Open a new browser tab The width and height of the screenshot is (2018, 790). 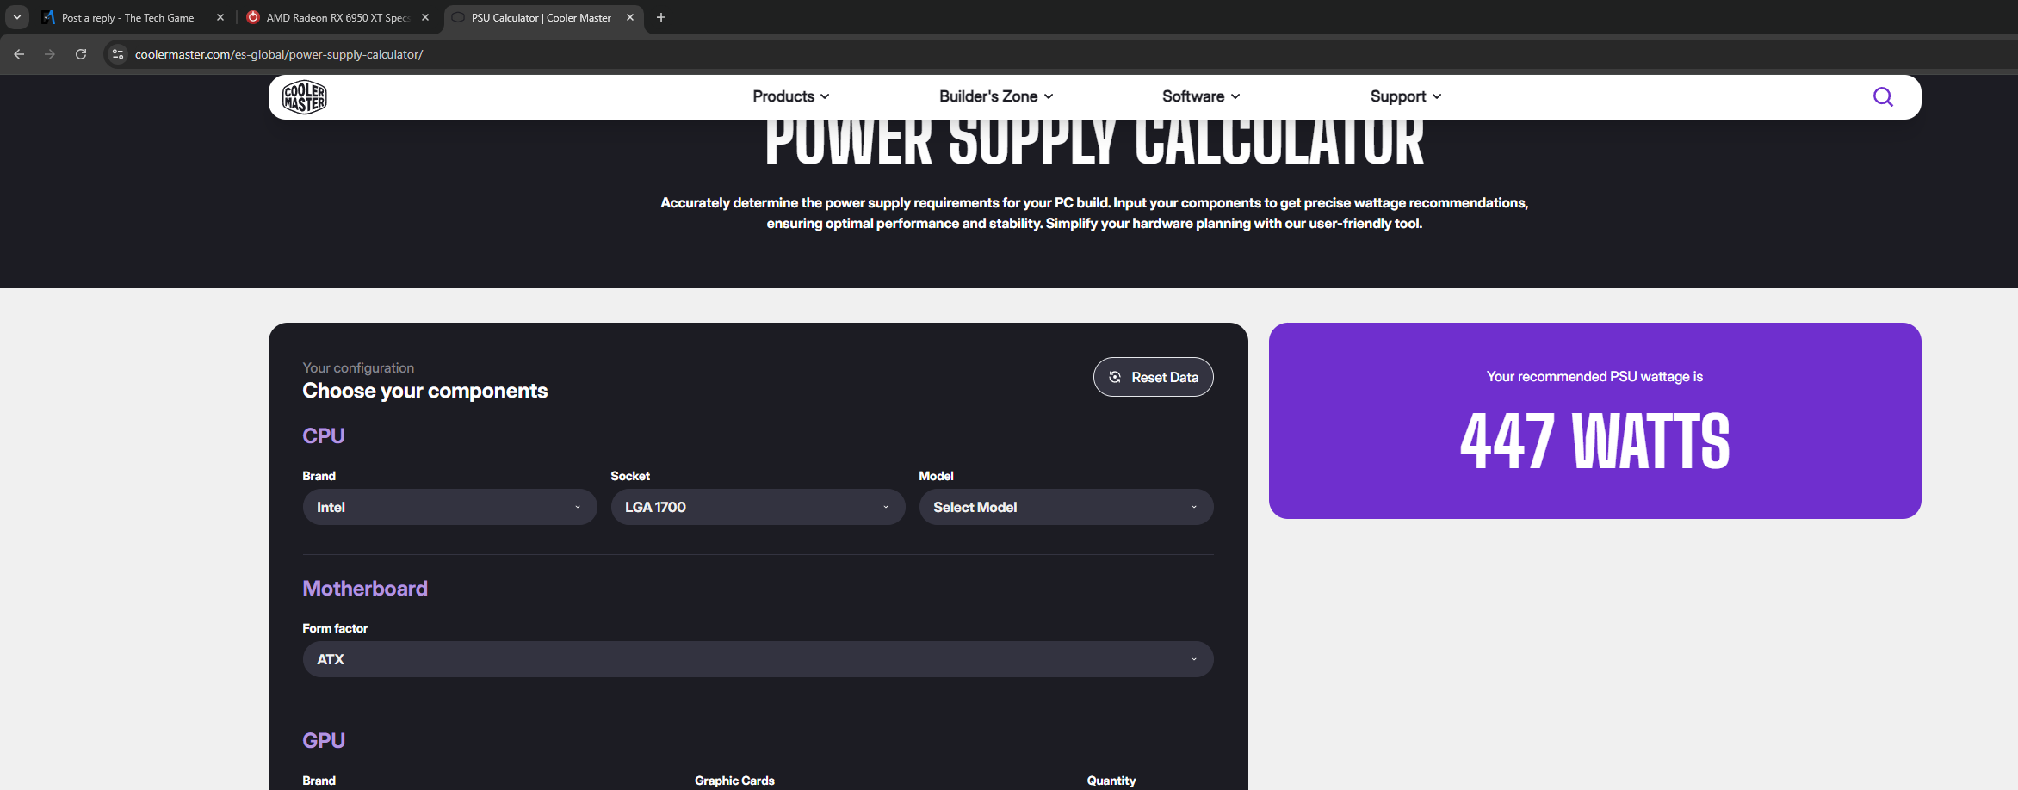661,17
